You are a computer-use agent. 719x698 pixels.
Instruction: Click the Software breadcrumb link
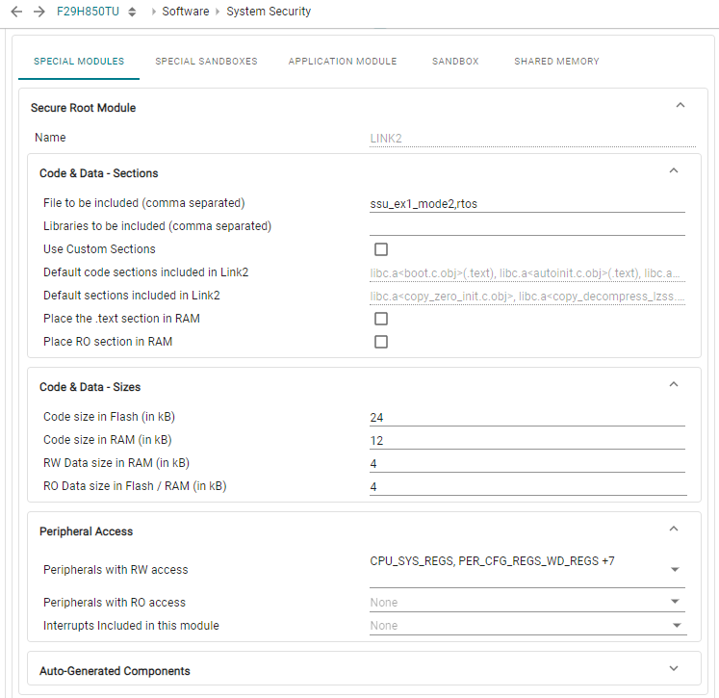click(187, 12)
